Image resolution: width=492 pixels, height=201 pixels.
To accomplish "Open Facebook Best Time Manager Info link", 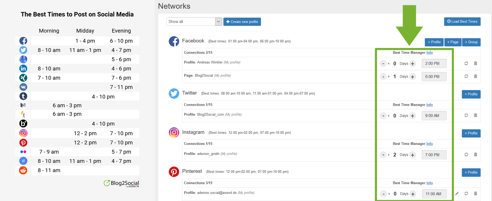I will tap(430, 53).
